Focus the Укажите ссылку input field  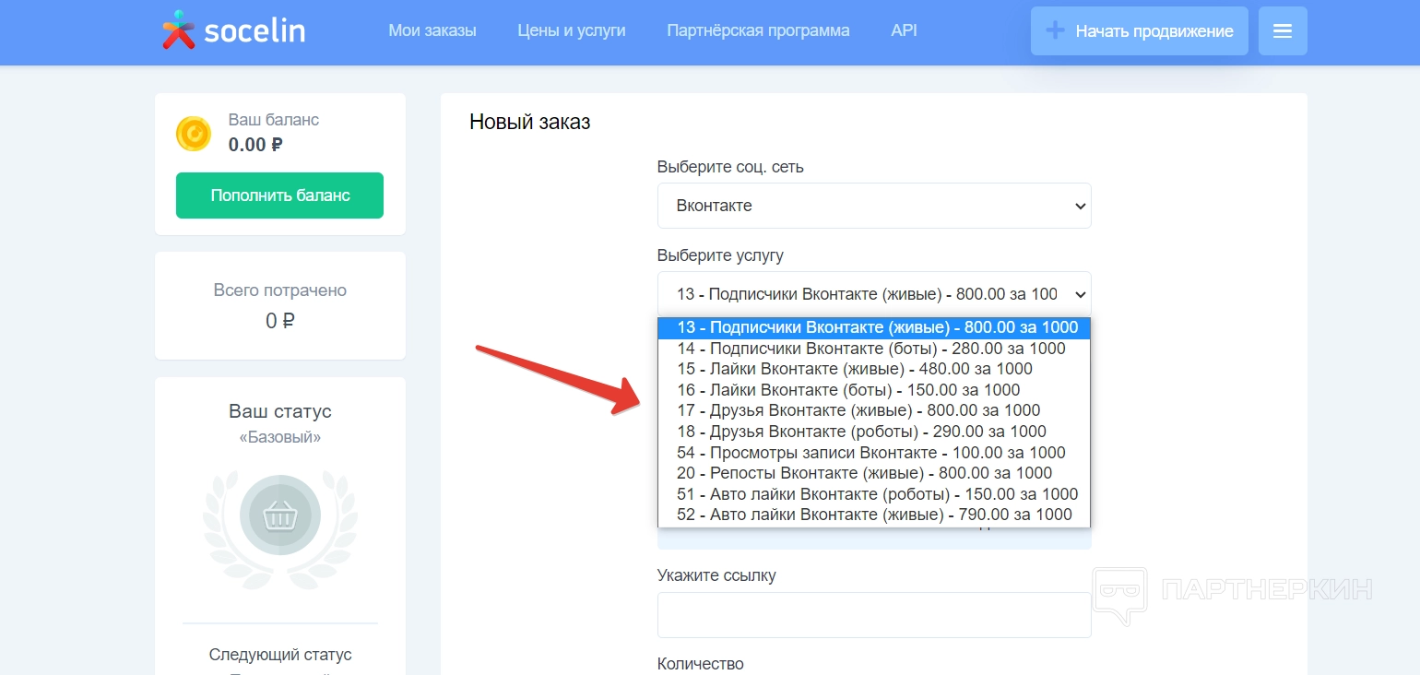874,615
